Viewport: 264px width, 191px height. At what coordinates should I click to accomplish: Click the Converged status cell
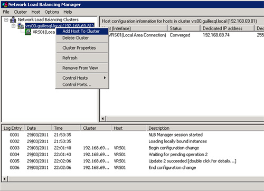coord(180,35)
